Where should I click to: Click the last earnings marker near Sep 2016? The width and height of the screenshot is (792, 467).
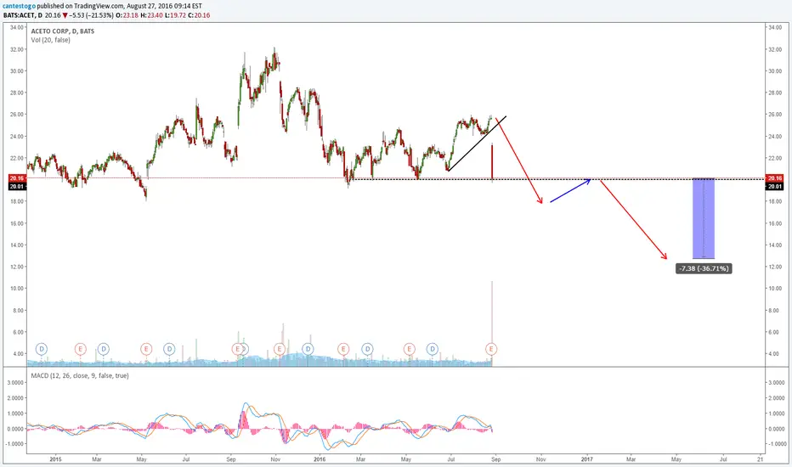[x=491, y=349]
